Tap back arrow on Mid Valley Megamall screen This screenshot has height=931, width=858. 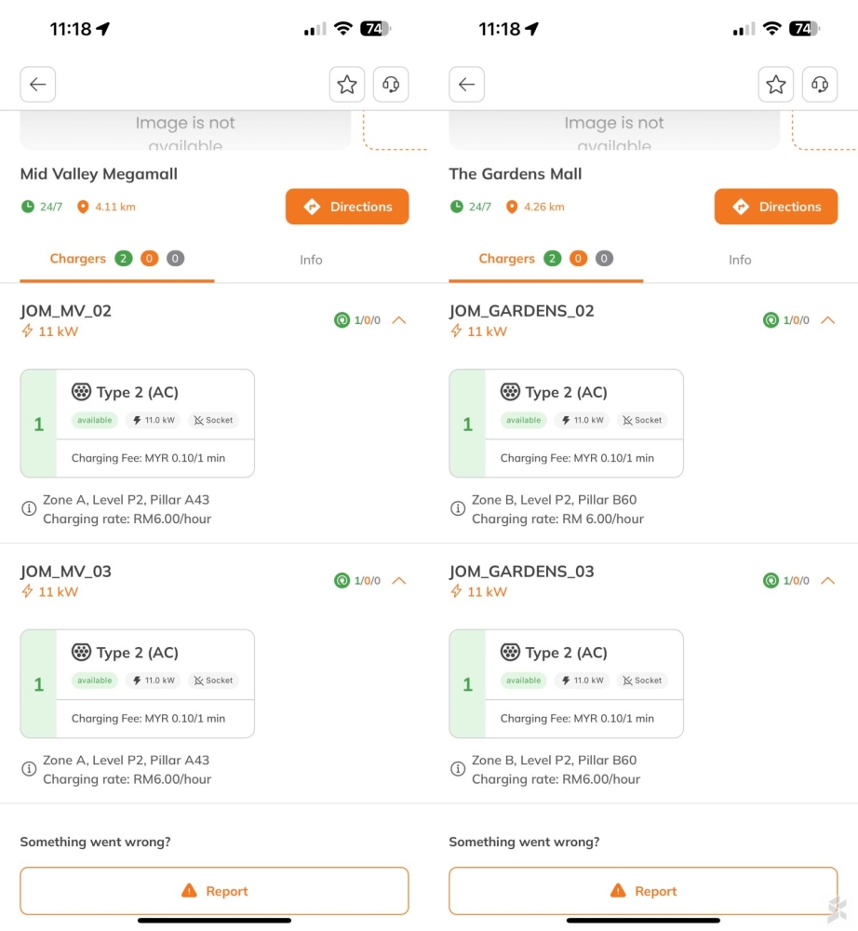(x=38, y=85)
